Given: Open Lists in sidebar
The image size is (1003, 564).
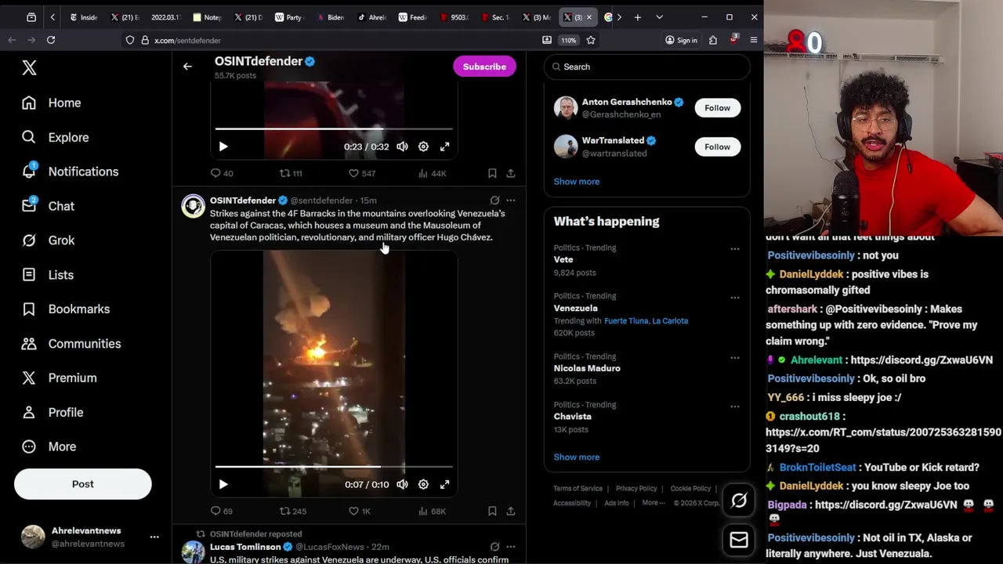Looking at the screenshot, I should pos(47,275).
